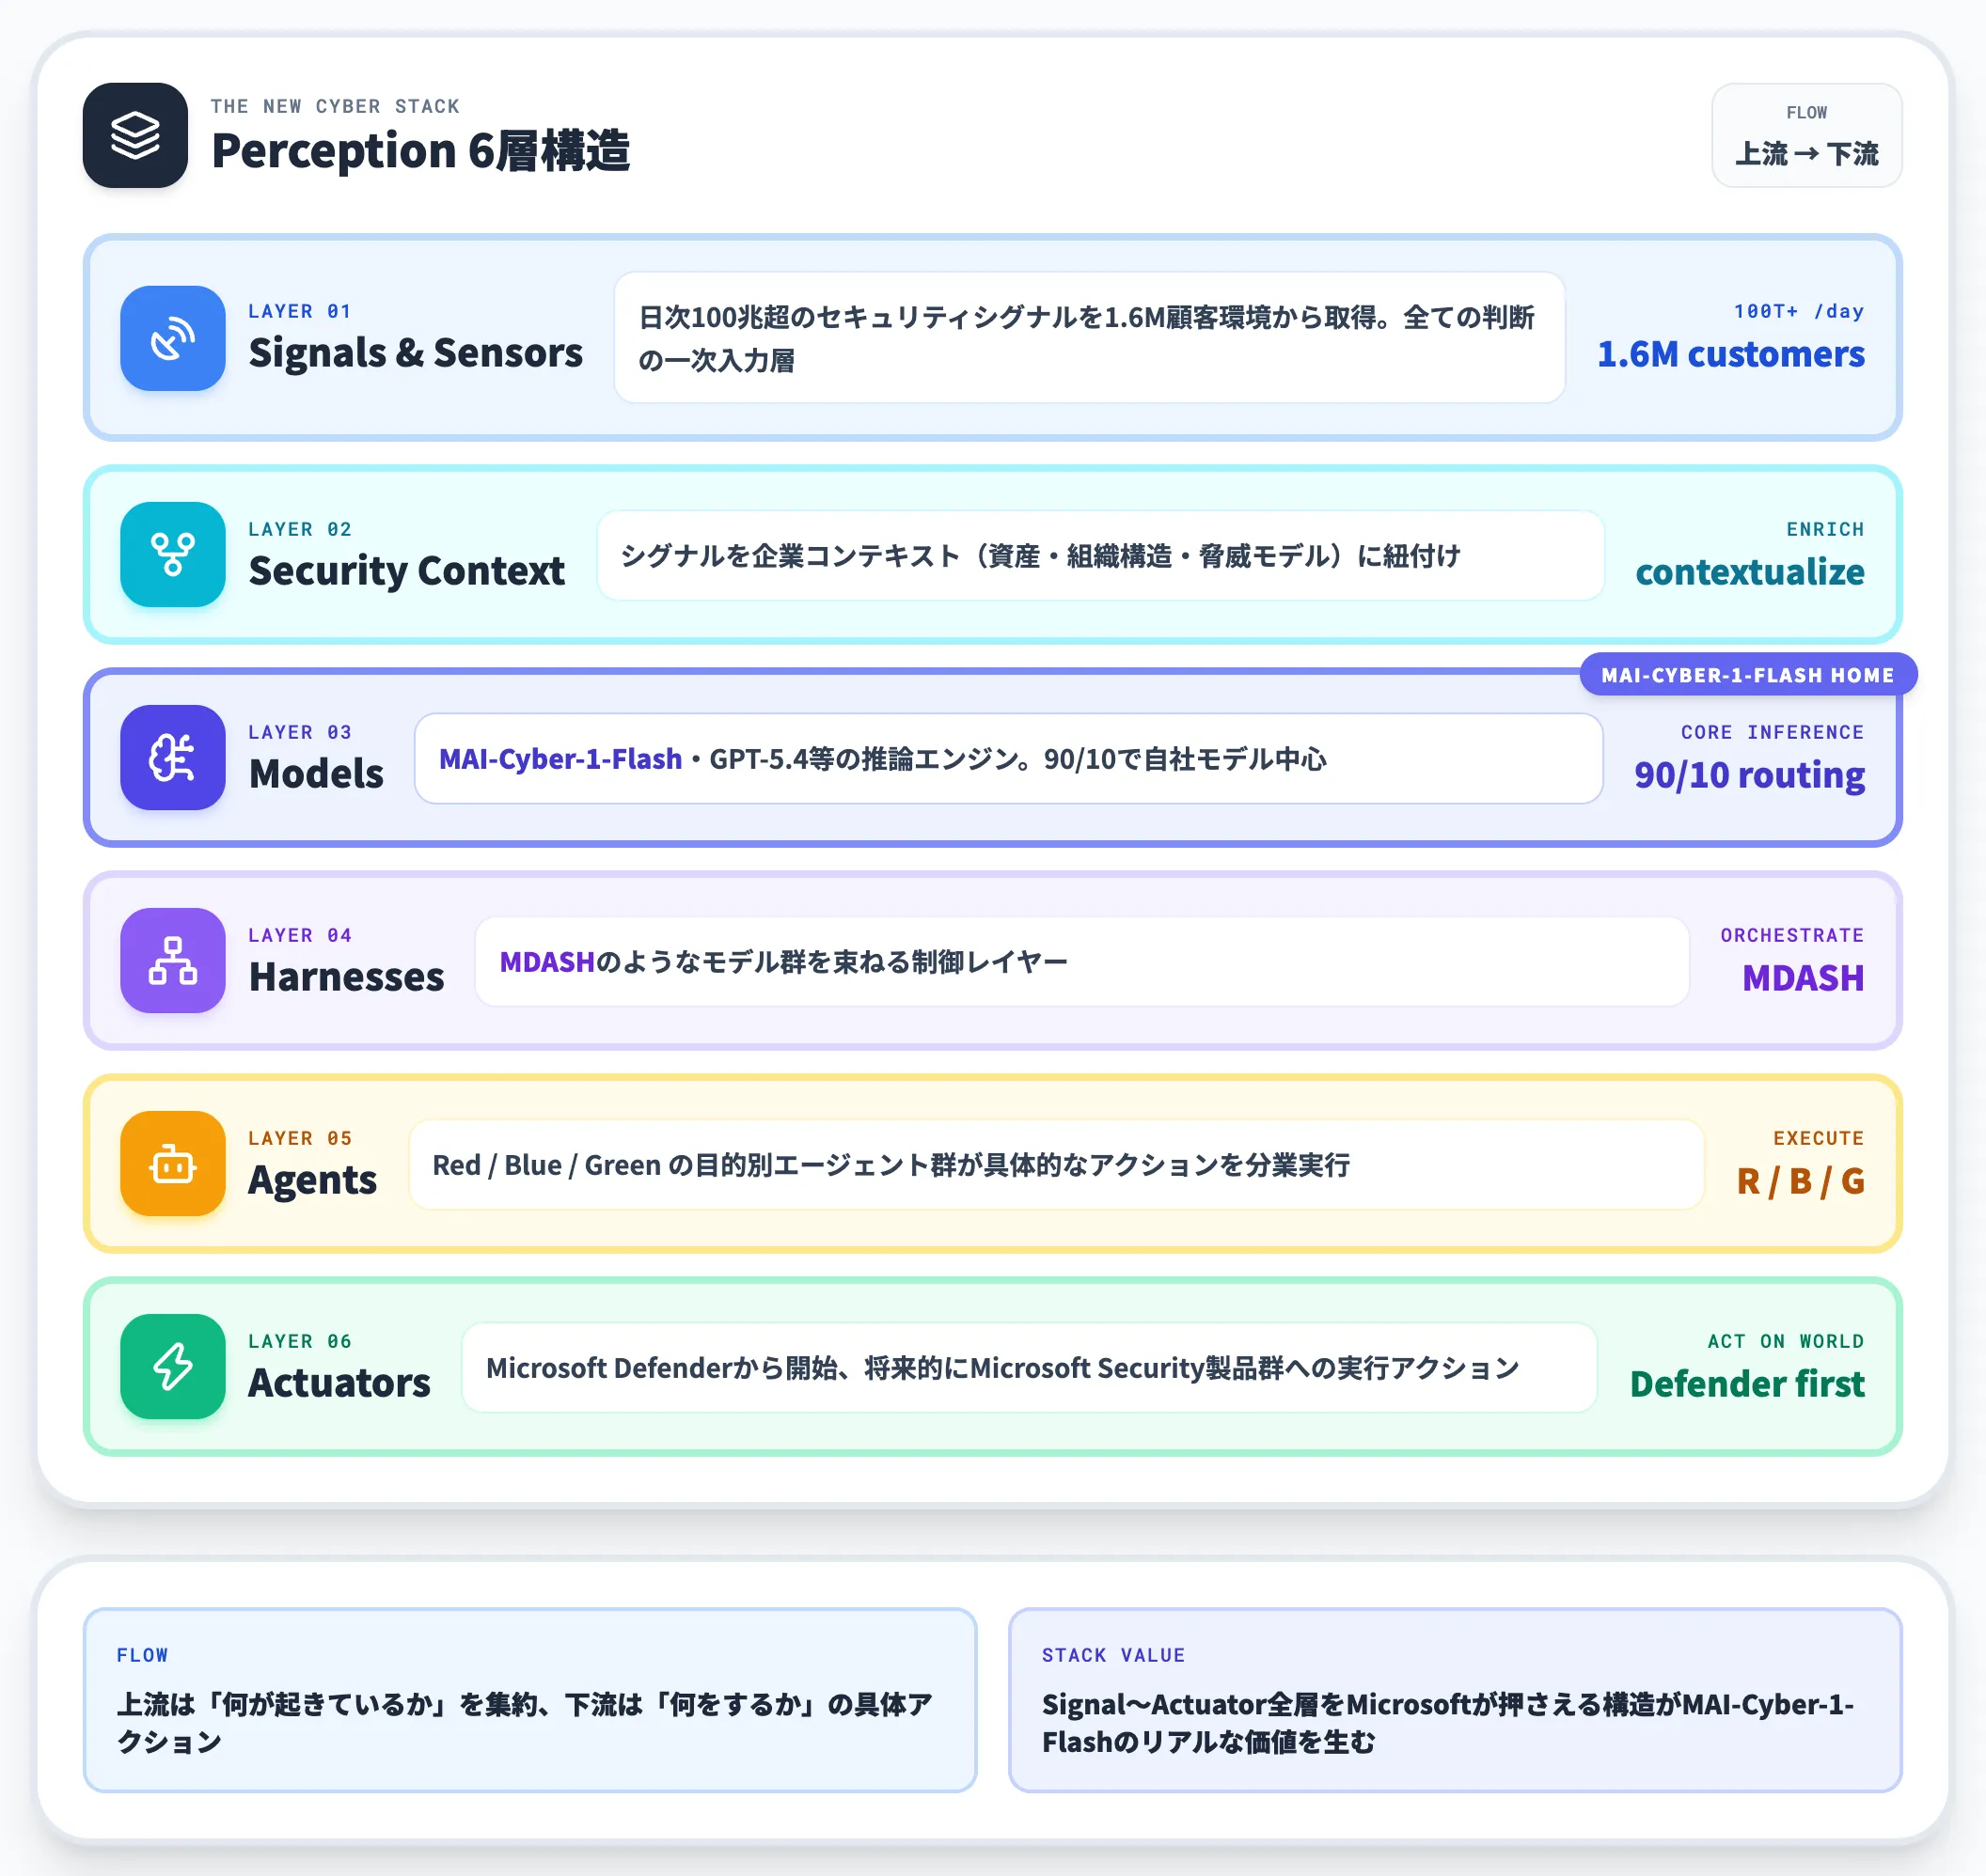Screen dimensions: 1986x1876
Task: Click the 上流は「何が起きているか」 text
Action: pos(525,1723)
